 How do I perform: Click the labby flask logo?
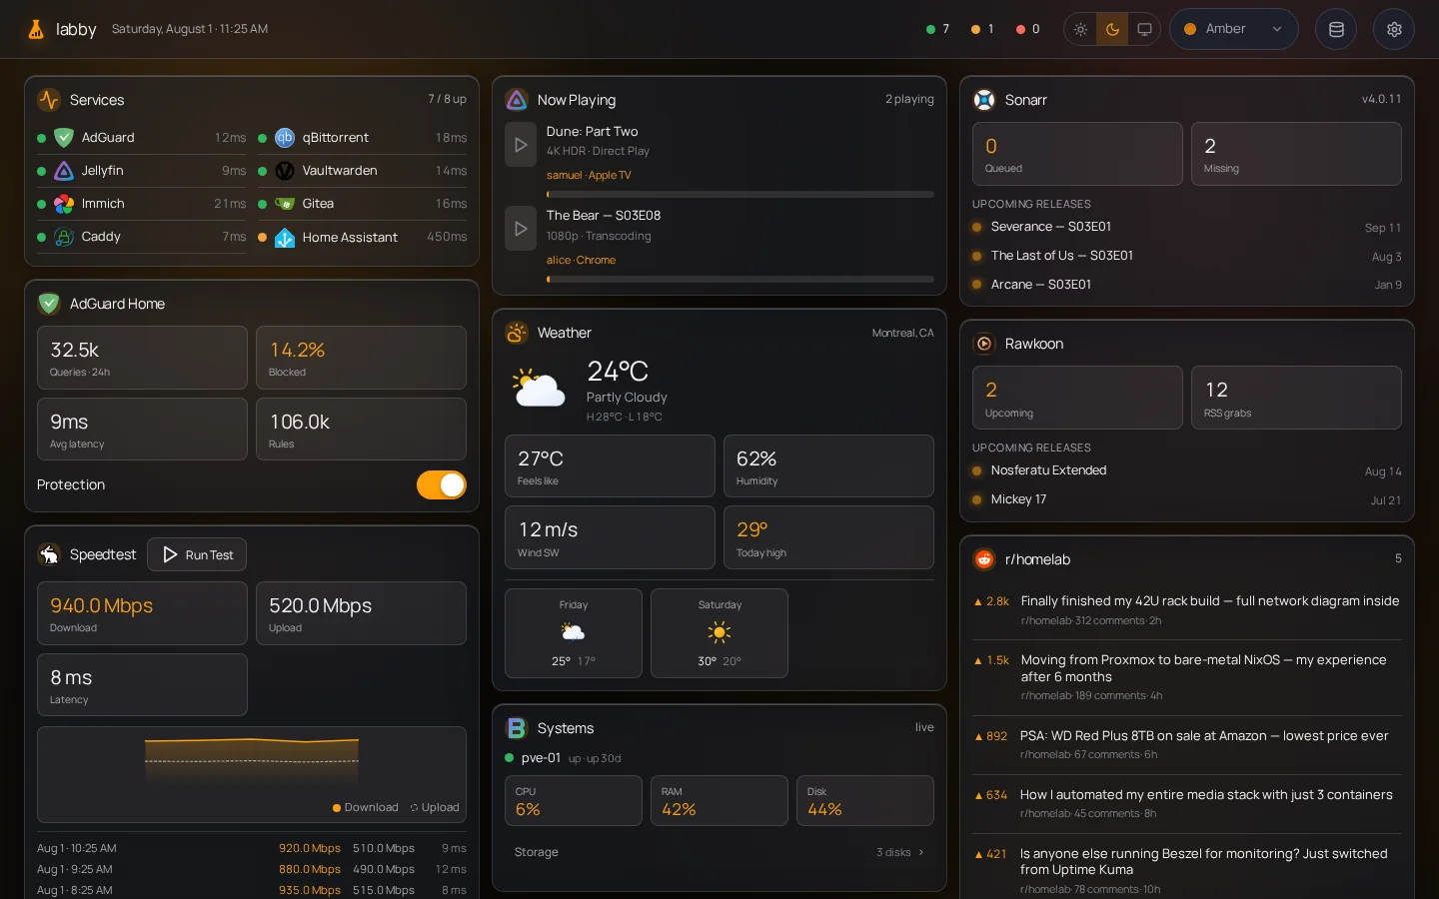[36, 29]
